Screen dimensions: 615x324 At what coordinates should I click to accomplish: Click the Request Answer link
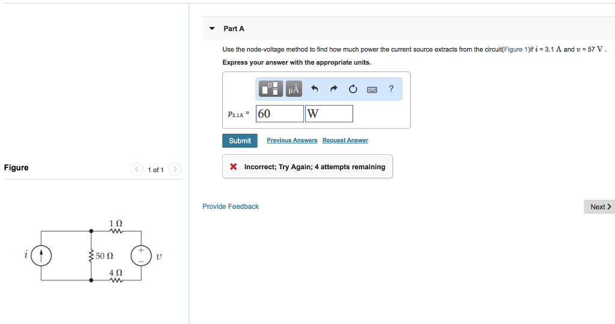[x=345, y=140]
